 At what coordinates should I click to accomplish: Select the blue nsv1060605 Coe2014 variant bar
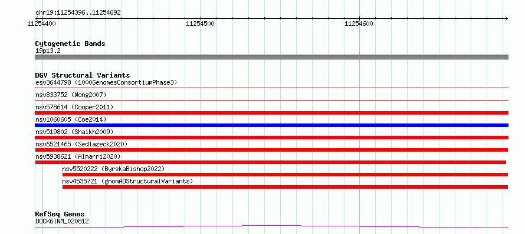tap(271, 125)
